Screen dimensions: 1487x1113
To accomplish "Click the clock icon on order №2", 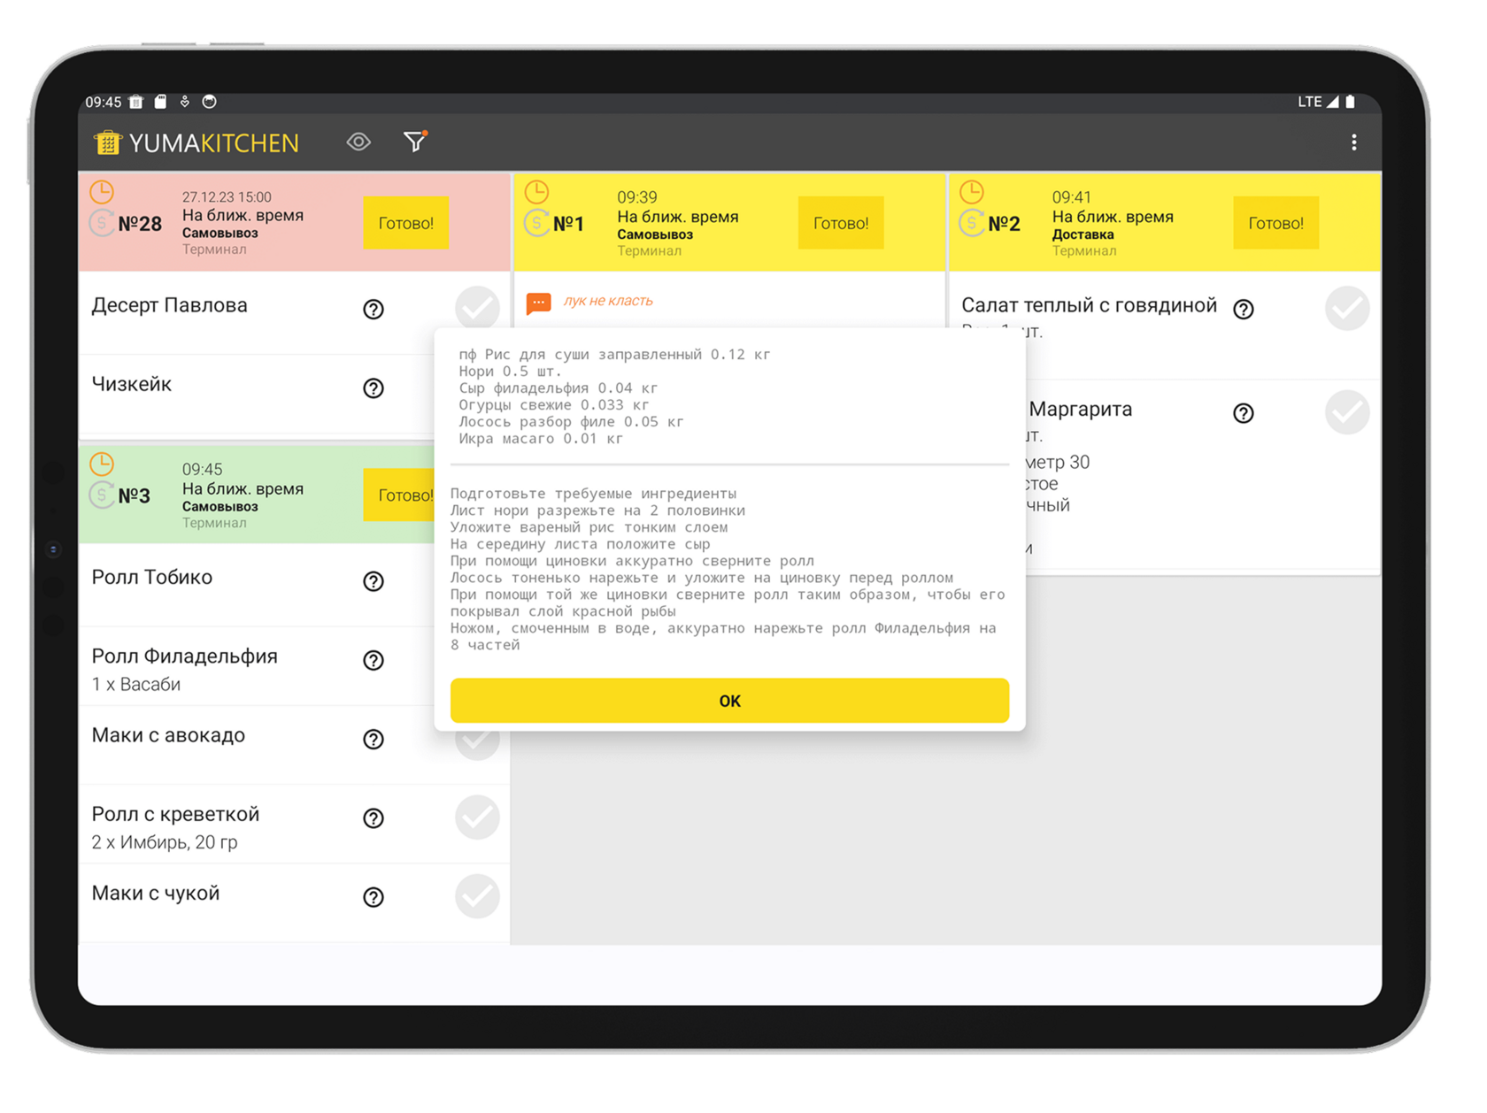I will (971, 191).
